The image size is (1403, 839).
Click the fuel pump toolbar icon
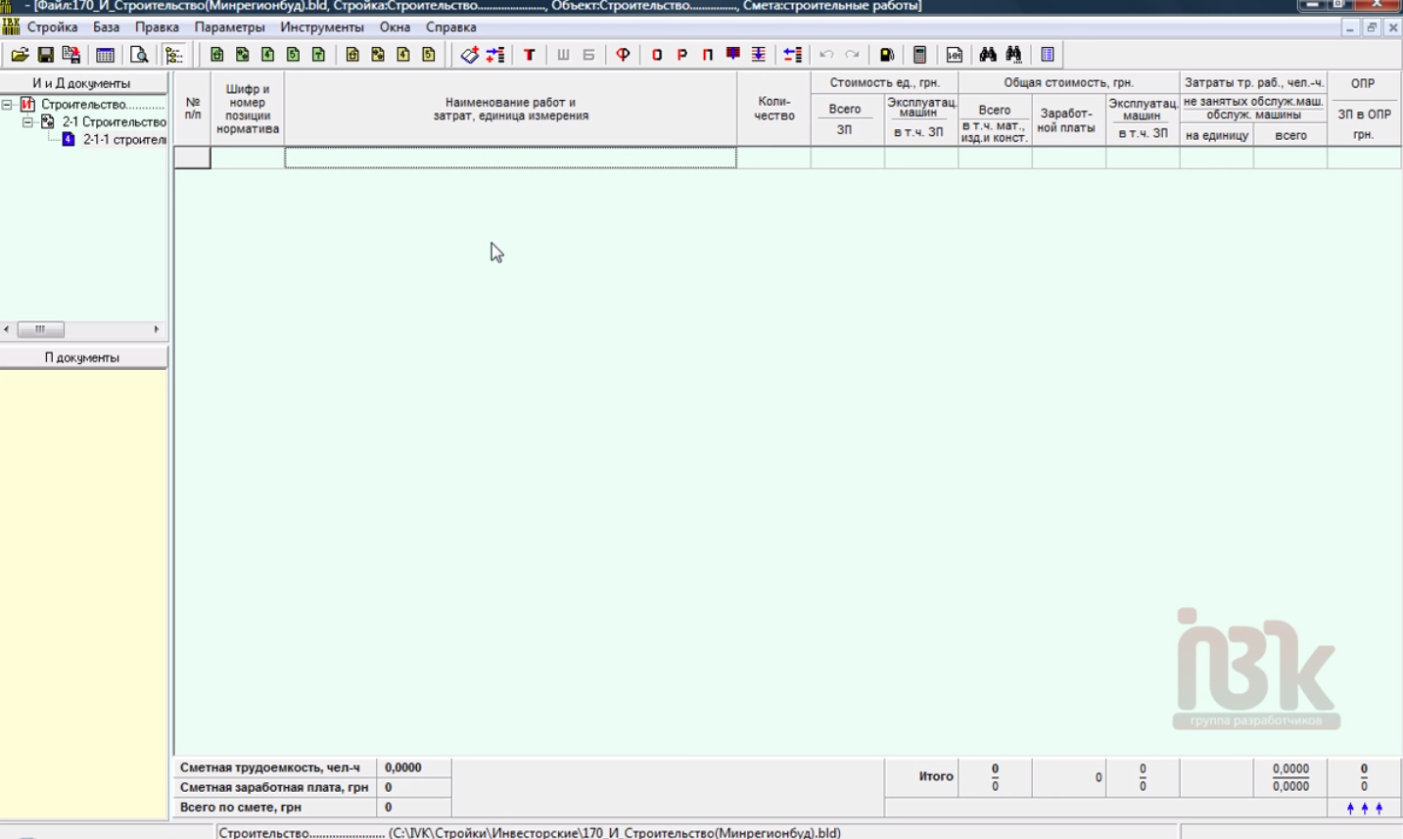(886, 55)
